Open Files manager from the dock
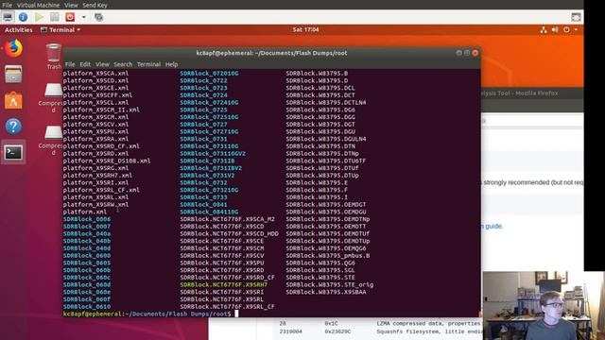This screenshot has height=340, width=605. pyautogui.click(x=13, y=74)
